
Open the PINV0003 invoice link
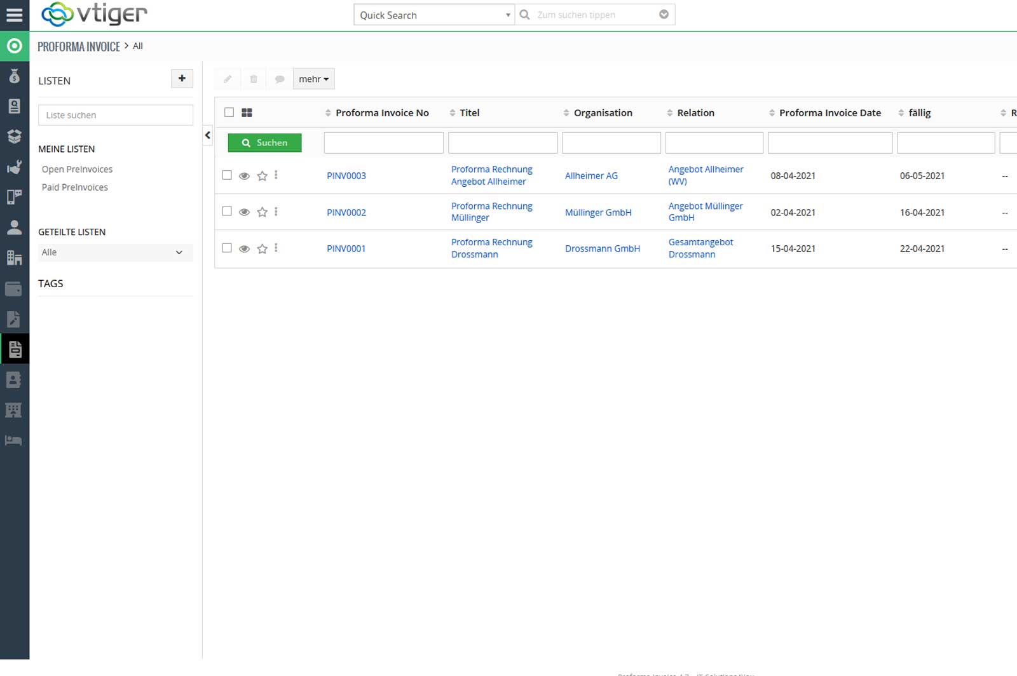click(346, 175)
